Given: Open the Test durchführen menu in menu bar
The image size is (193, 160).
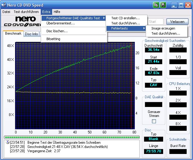Looking at the screenshot, I should [26, 12].
